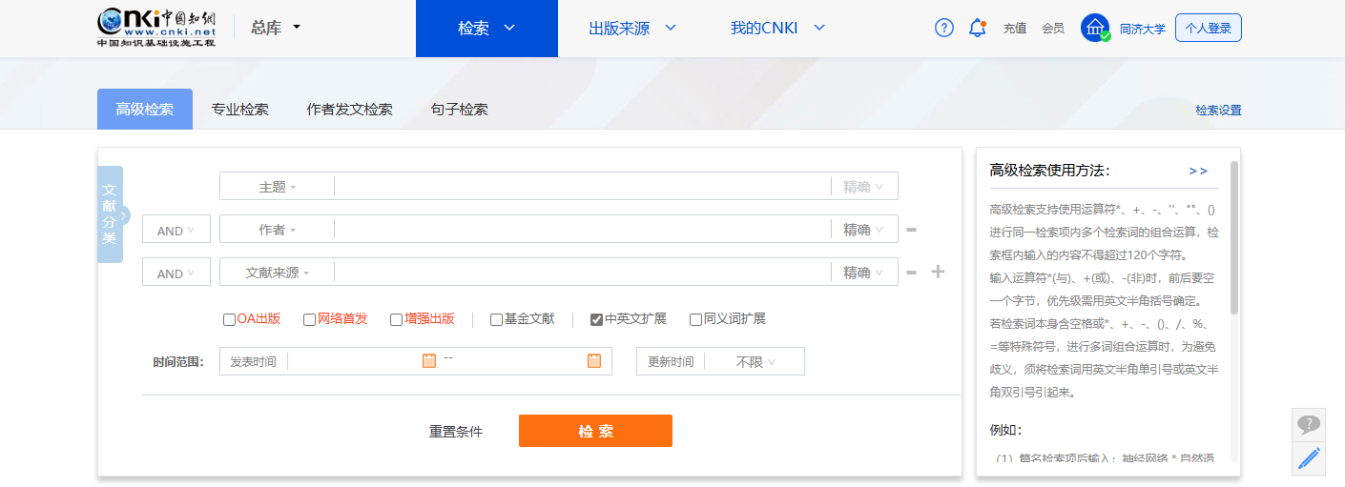Click the pencil feedback icon
The image size is (1345, 487).
[1309, 457]
